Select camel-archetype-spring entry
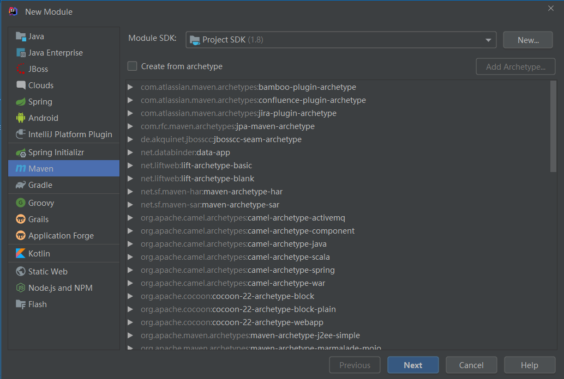 237,270
